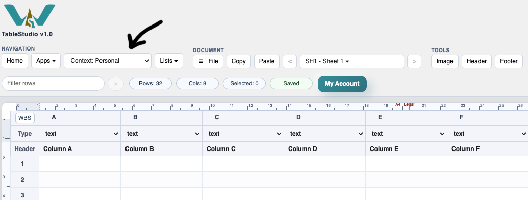
Task: Click the Legal marker on ruler
Action: (409, 105)
